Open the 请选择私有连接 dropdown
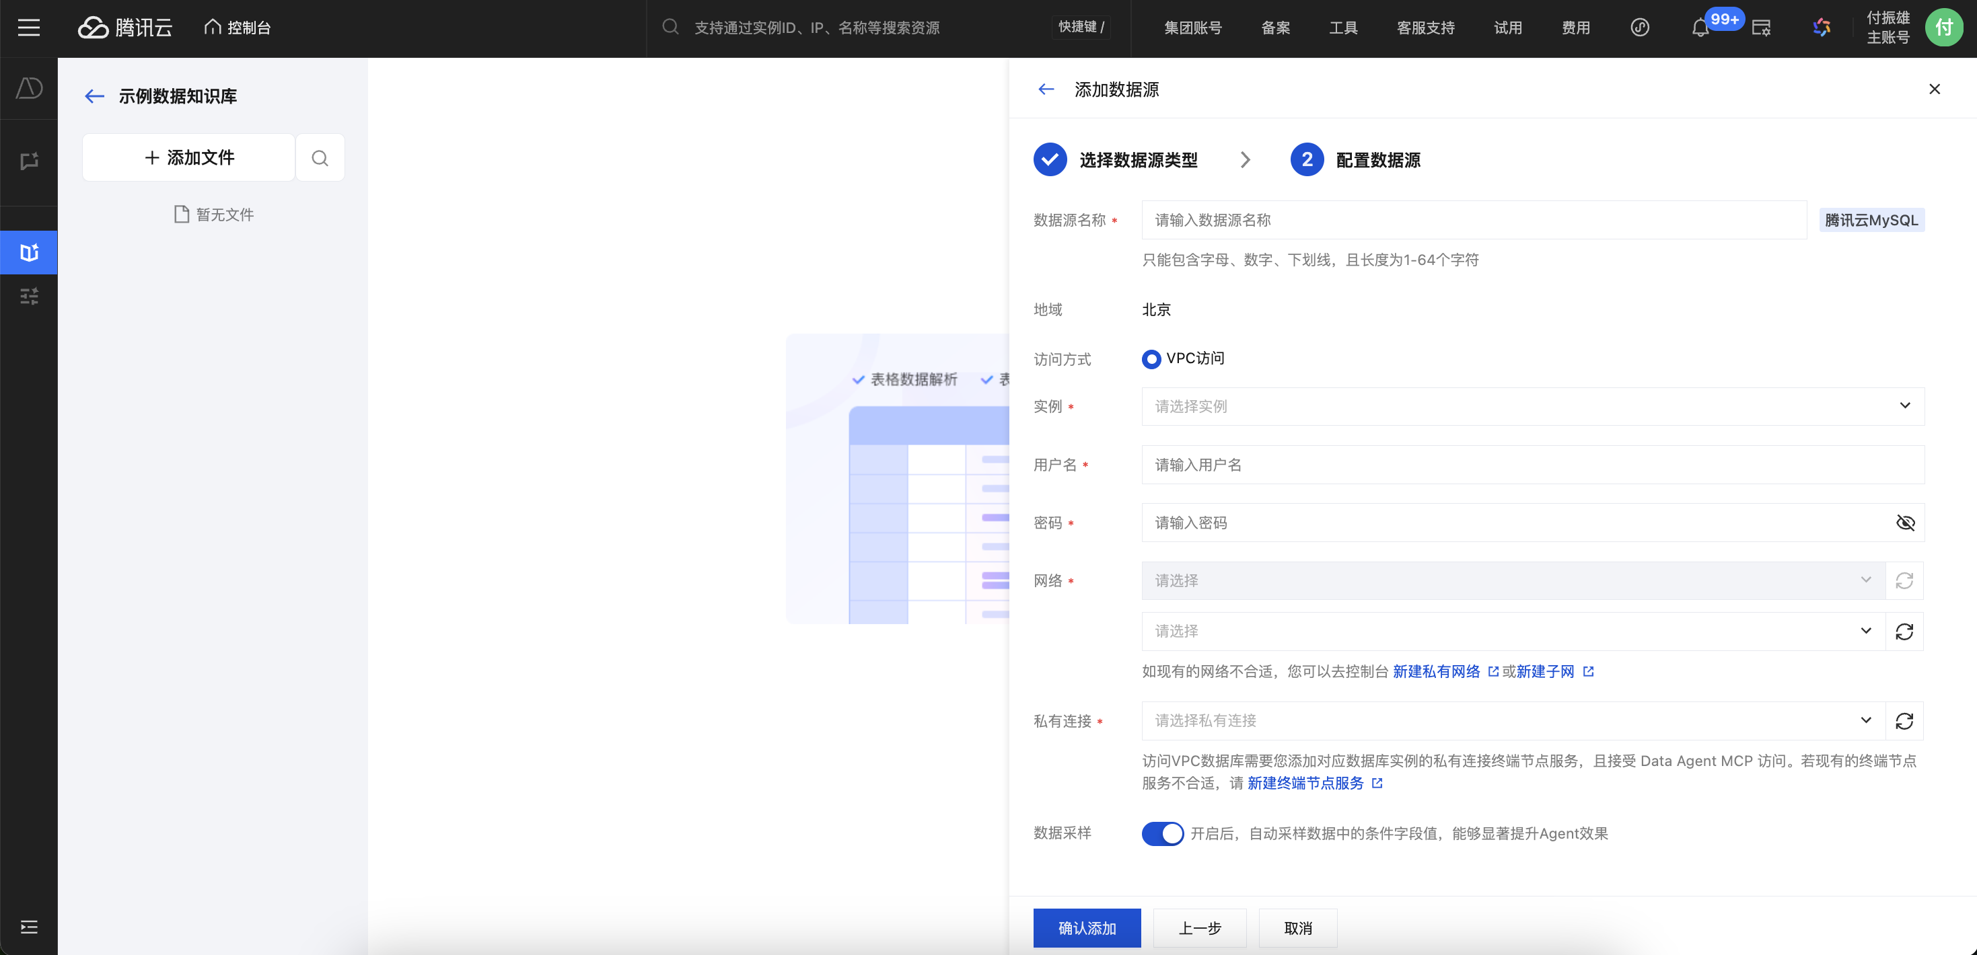 pyautogui.click(x=1512, y=721)
